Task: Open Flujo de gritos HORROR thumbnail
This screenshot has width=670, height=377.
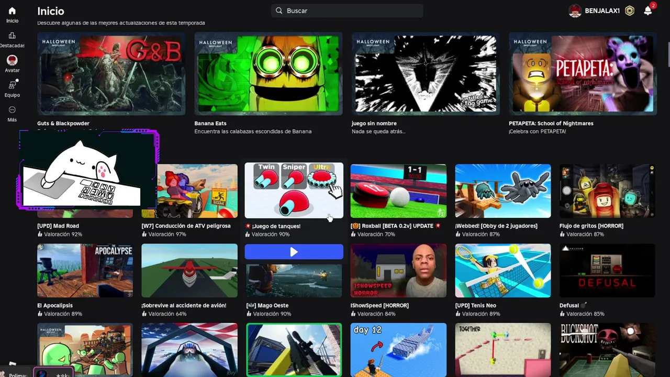Action: pos(607,191)
